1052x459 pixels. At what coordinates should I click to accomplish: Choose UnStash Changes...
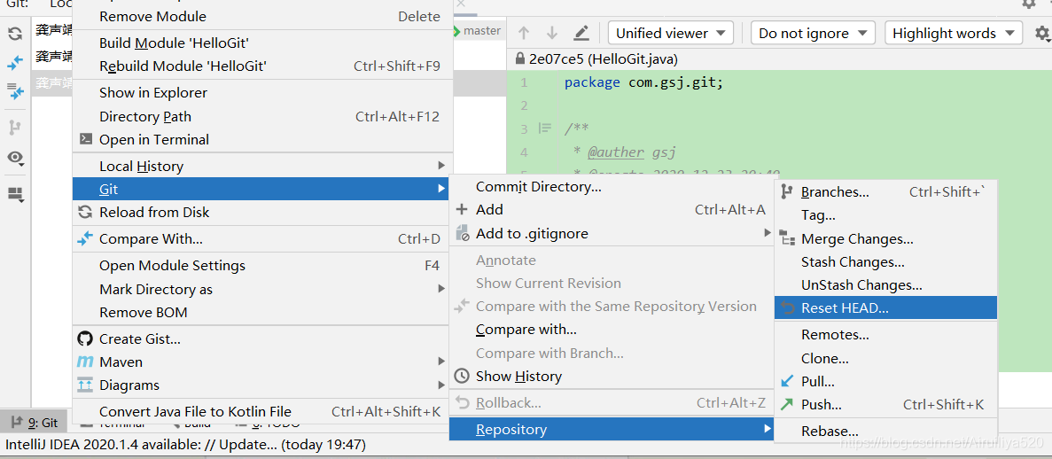click(x=885, y=285)
